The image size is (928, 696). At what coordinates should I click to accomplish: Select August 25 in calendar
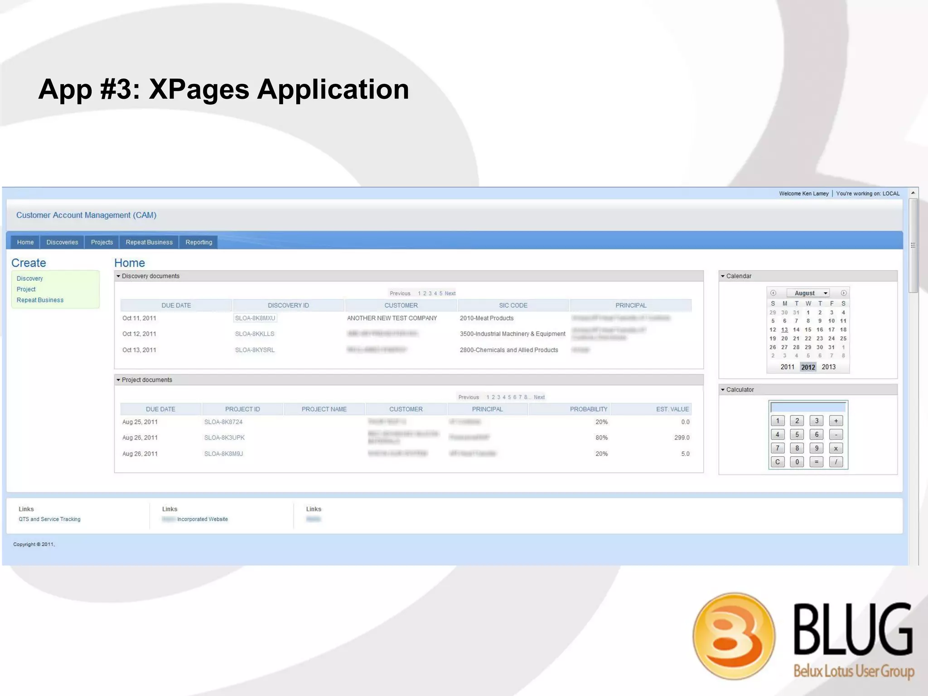[x=843, y=338]
